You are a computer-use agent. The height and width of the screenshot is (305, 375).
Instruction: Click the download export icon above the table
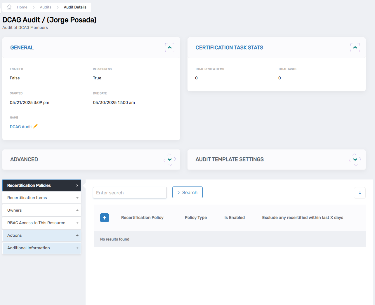click(360, 193)
